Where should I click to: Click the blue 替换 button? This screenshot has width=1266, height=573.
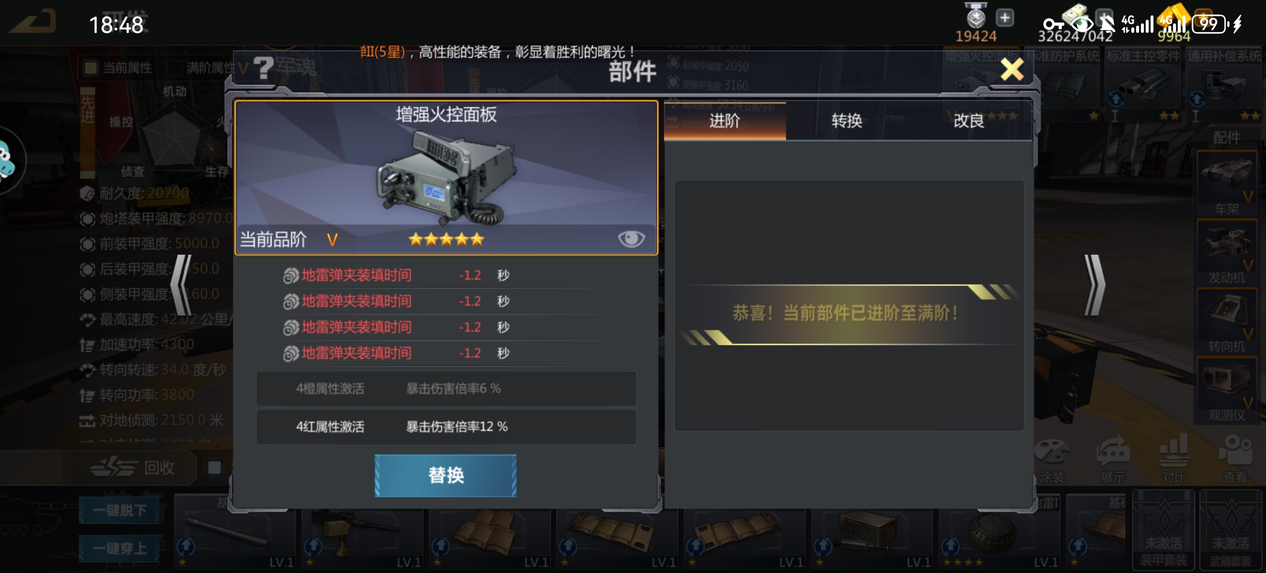point(445,475)
